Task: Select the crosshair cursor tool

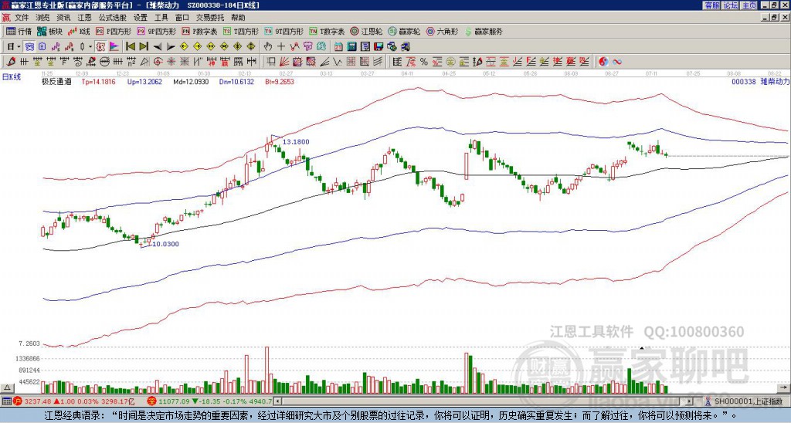Action: pyautogui.click(x=281, y=46)
